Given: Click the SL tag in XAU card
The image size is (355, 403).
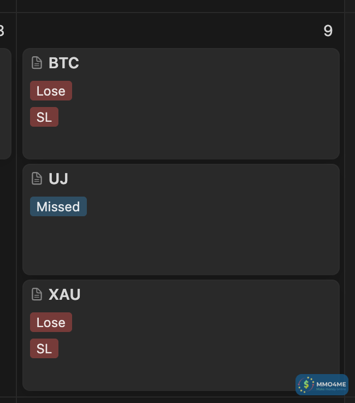Looking at the screenshot, I should (44, 348).
